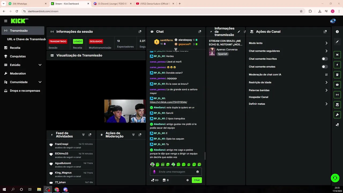Click the stream preview webcam thumbnail
The width and height of the screenshot is (343, 193).
coord(125,111)
